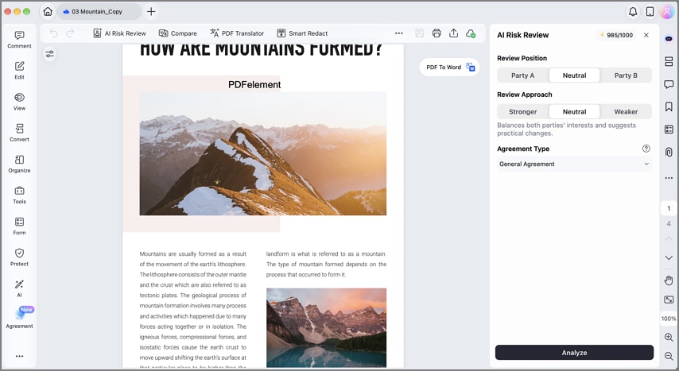
Task: Go to previous page chevron up
Action: click(669, 239)
